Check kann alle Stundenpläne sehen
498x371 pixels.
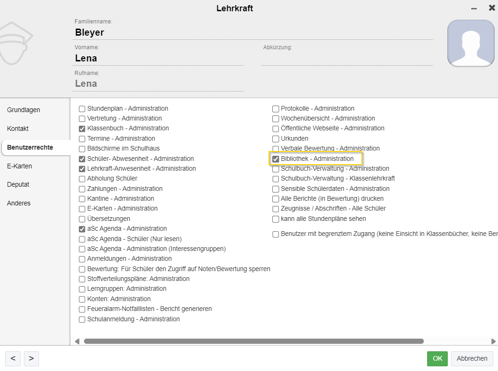tap(276, 219)
